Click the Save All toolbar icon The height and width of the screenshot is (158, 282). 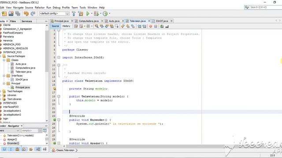click(18, 14)
